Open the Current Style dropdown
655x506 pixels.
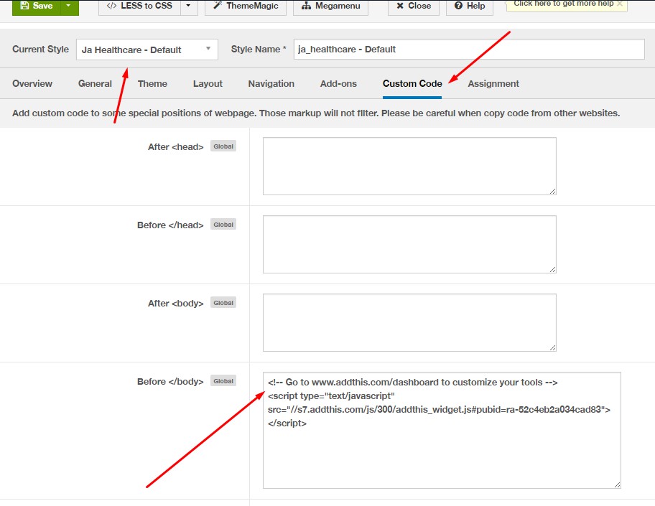coord(147,50)
